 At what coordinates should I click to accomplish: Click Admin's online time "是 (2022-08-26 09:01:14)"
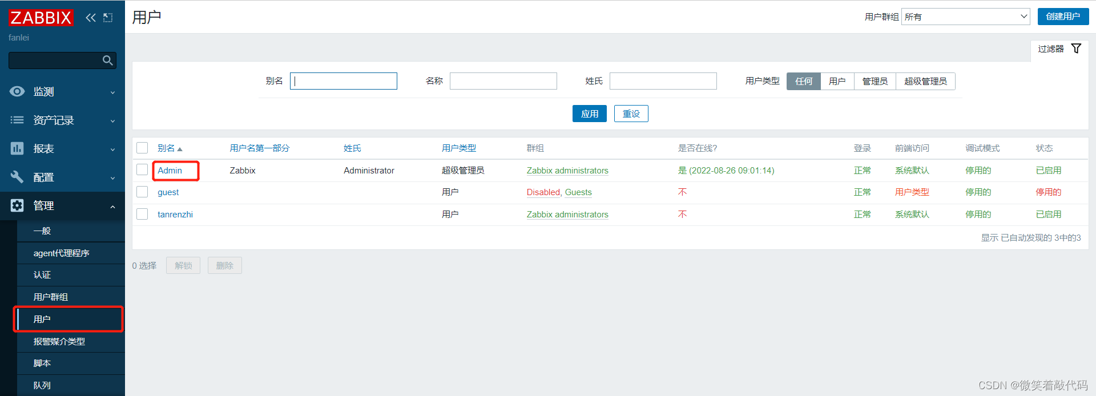pyautogui.click(x=726, y=171)
